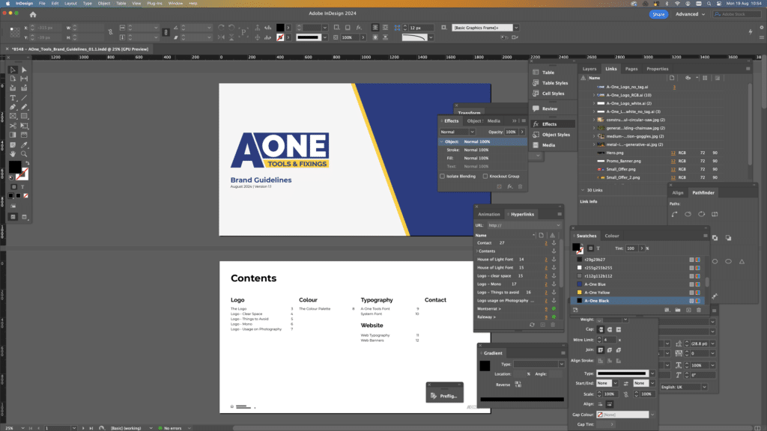Toggle formatting affects text in Swatches panel
The height and width of the screenshot is (431, 767).
598,248
